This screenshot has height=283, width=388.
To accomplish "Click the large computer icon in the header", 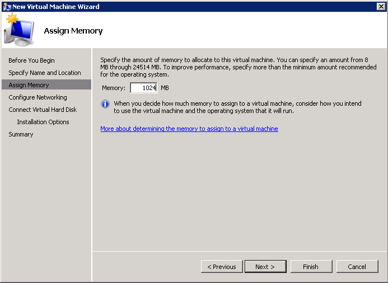I will click(19, 30).
